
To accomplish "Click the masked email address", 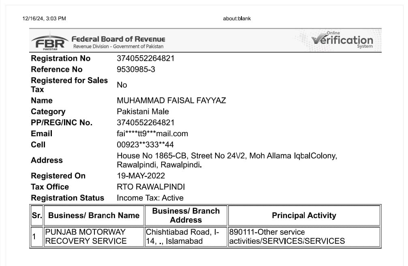I will coord(152,134).
